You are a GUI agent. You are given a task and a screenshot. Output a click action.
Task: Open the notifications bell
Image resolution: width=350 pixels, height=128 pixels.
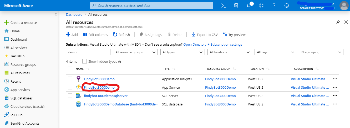(x=249, y=6)
